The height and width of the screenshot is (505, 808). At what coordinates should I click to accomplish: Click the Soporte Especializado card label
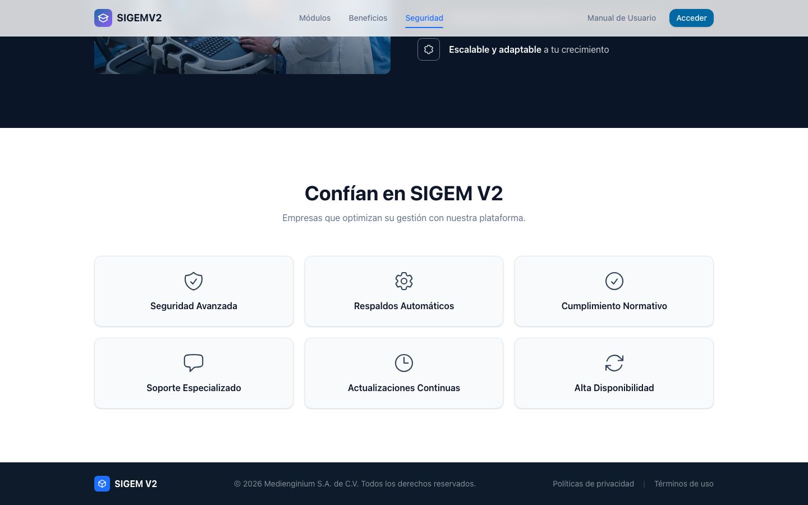click(194, 388)
